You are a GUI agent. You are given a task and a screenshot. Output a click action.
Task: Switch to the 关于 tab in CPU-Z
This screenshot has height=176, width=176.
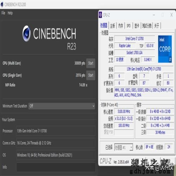pos(157,26)
